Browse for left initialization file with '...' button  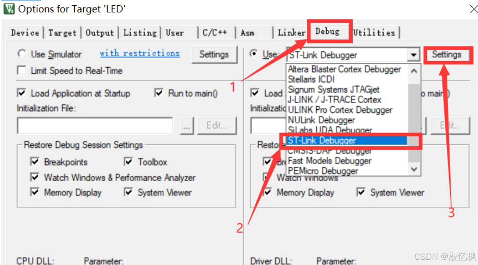[x=187, y=125]
